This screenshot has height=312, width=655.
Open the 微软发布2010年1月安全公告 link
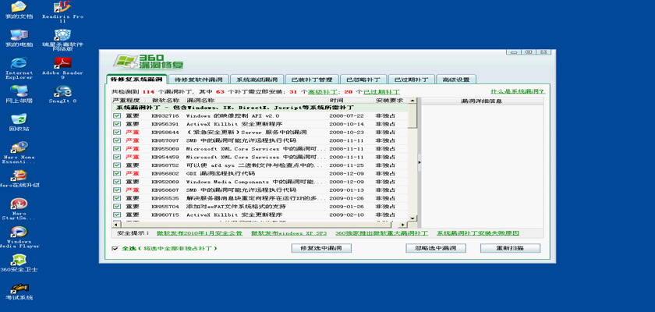(x=200, y=233)
